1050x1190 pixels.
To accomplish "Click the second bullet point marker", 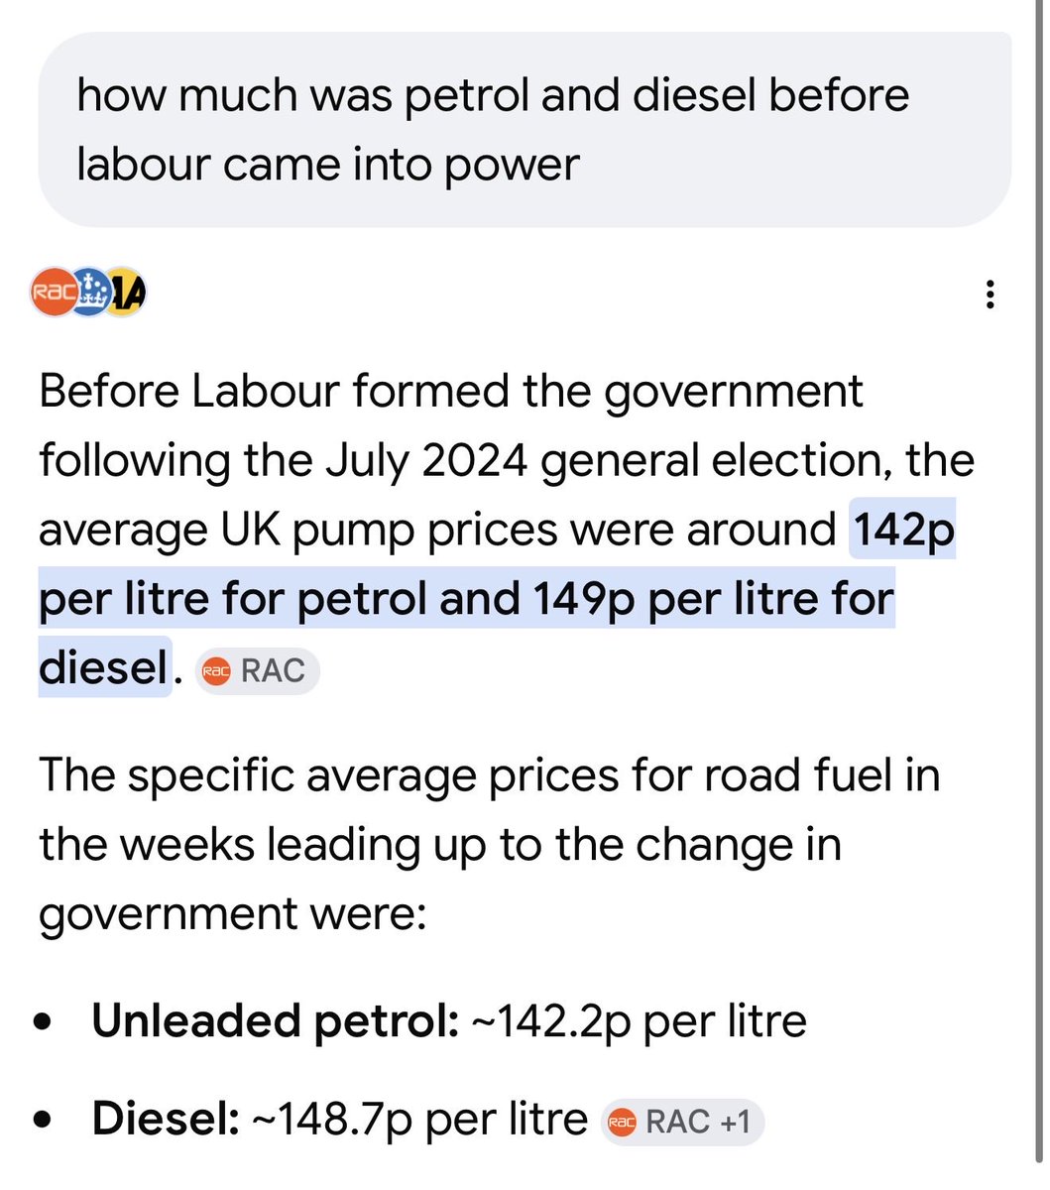I will [x=43, y=1120].
